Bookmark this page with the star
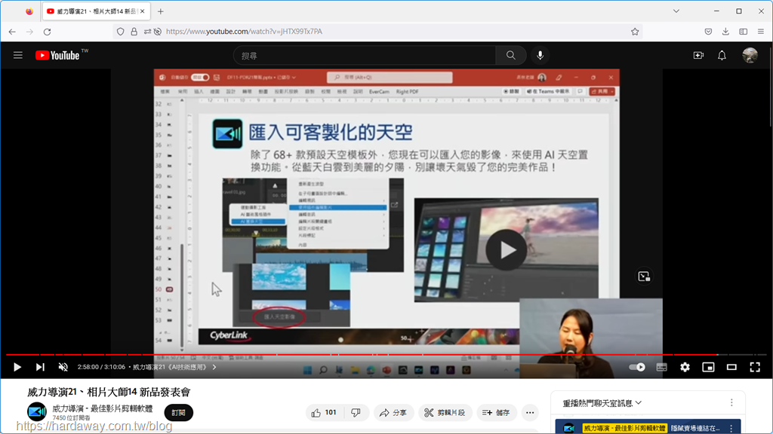The image size is (773, 434). click(x=635, y=32)
